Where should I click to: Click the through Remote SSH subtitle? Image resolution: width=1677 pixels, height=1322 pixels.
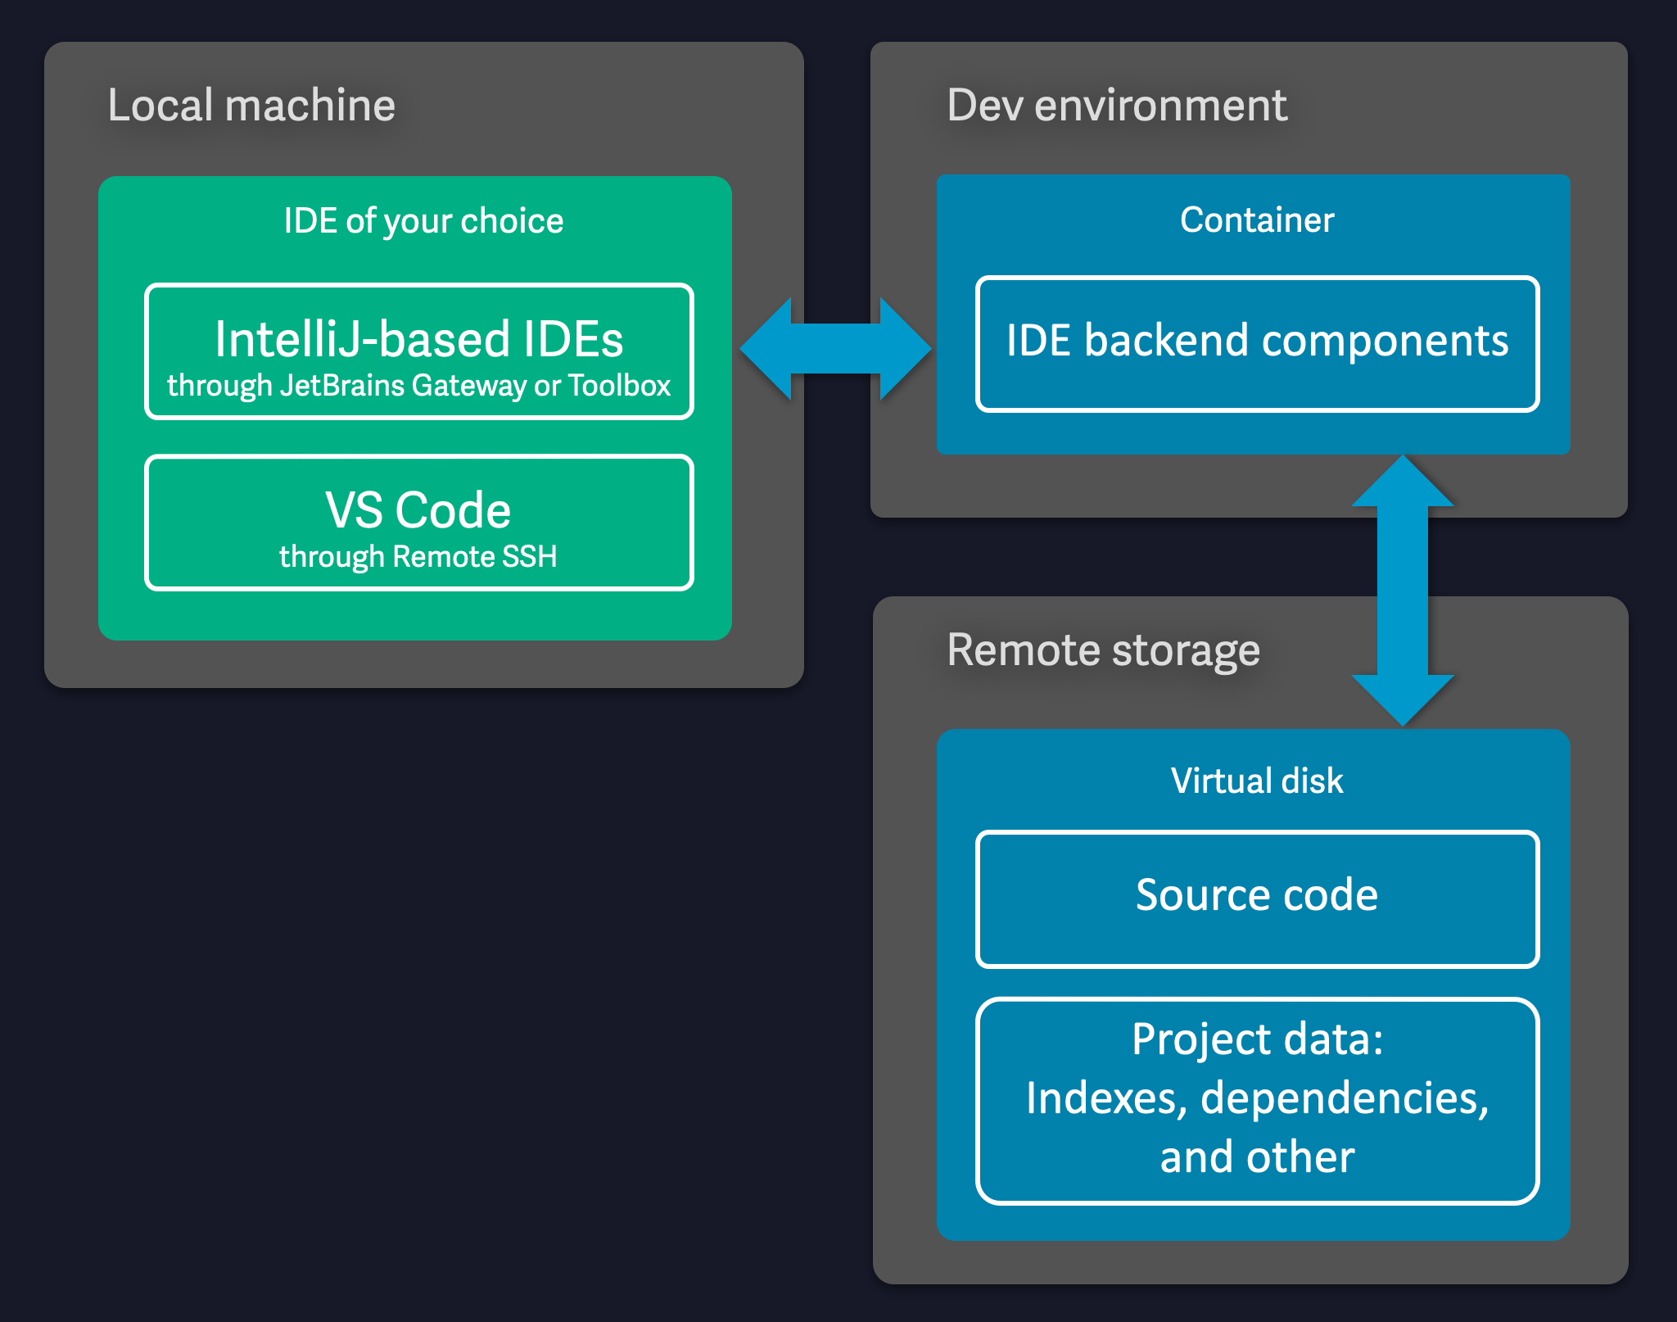coord(418,556)
